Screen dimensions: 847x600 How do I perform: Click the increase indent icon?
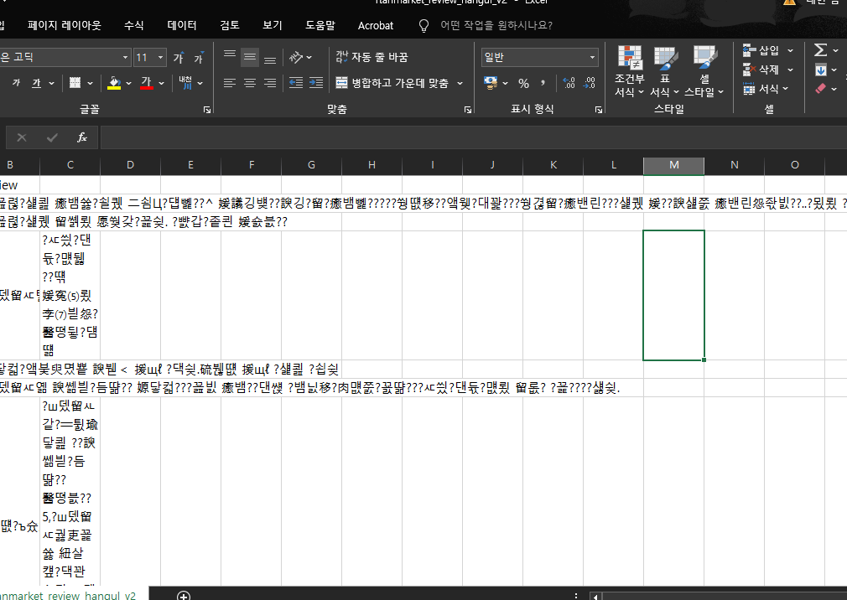click(316, 83)
